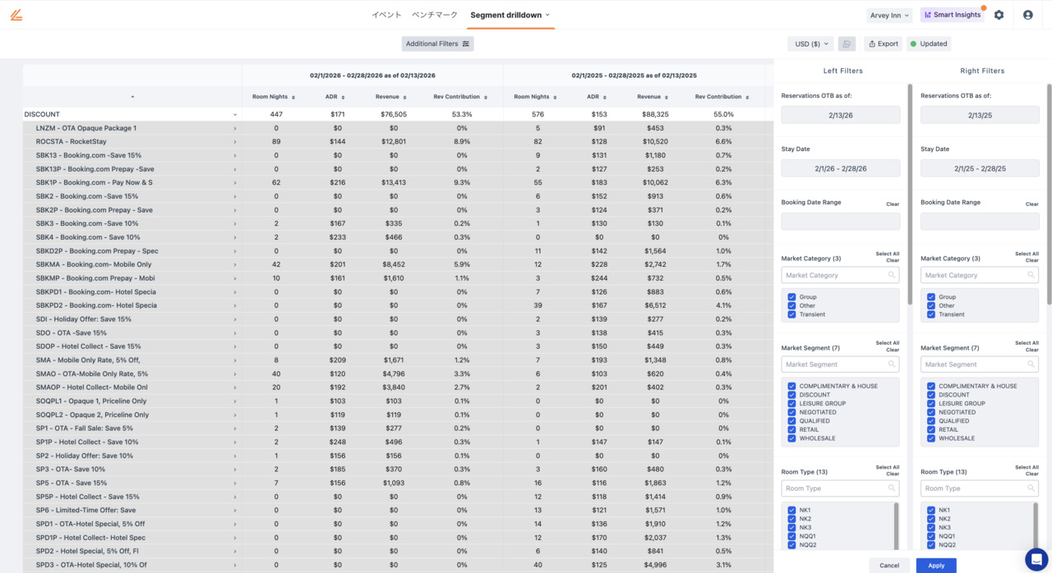Uncheck WHOLESALE in right Market Segment filter

(931, 438)
